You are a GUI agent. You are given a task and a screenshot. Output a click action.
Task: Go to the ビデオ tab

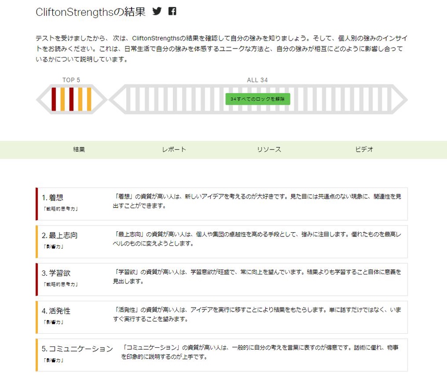pyautogui.click(x=364, y=149)
